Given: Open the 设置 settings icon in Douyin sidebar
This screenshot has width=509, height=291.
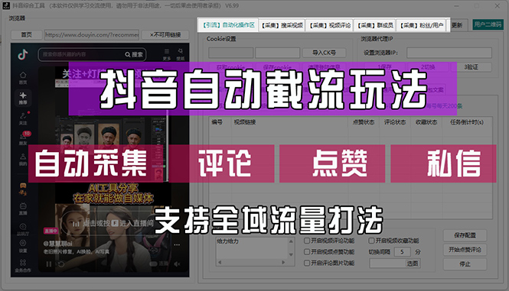Looking at the screenshot, I should [x=23, y=243].
